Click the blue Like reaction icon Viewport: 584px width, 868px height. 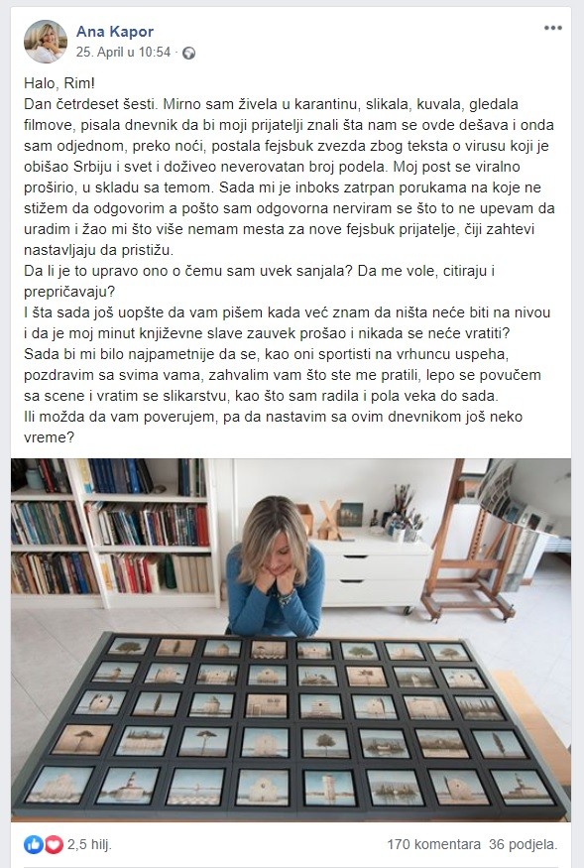33,844
